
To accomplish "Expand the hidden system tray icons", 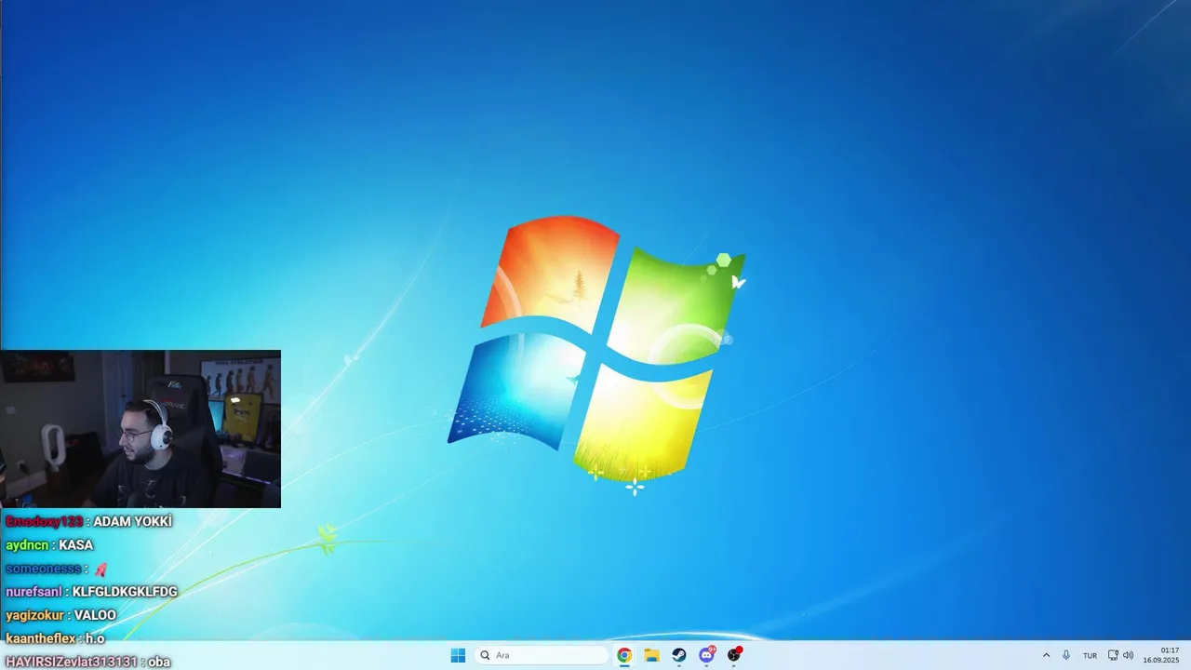I will pyautogui.click(x=1046, y=655).
